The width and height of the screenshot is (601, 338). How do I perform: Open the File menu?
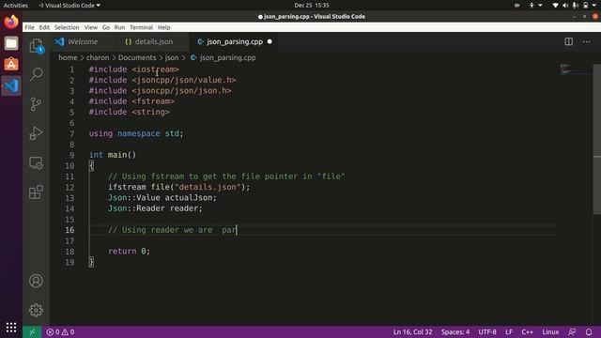pyautogui.click(x=29, y=27)
